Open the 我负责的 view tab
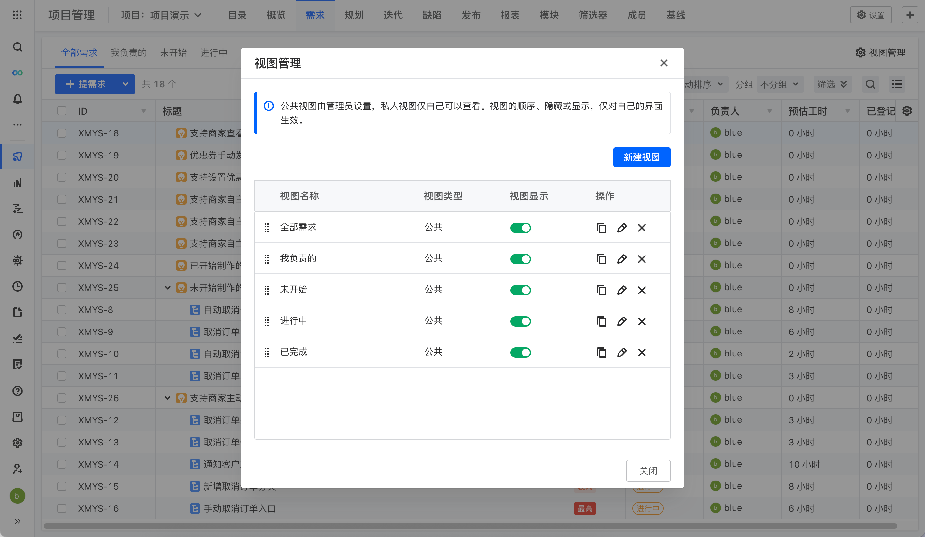925x537 pixels. [x=128, y=53]
